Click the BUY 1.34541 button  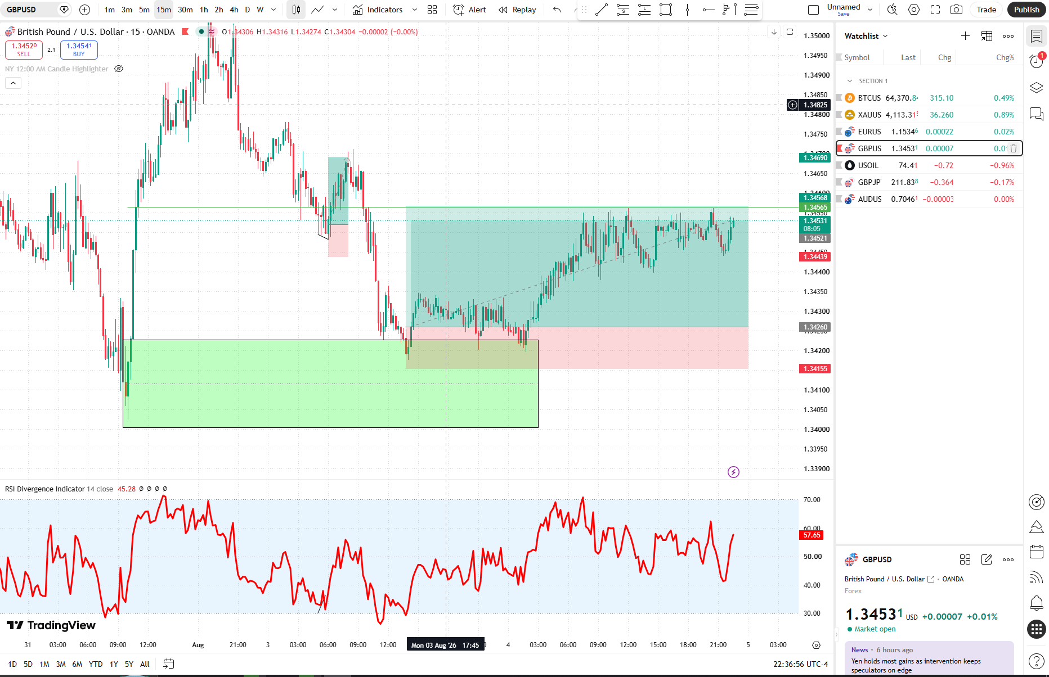pos(79,50)
